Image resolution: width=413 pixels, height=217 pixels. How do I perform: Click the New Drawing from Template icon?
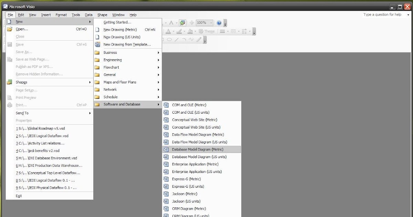tap(97, 44)
